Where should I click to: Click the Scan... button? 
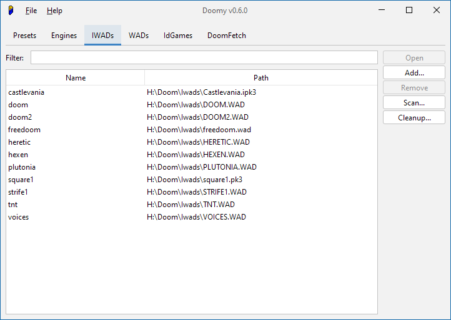[x=414, y=103]
